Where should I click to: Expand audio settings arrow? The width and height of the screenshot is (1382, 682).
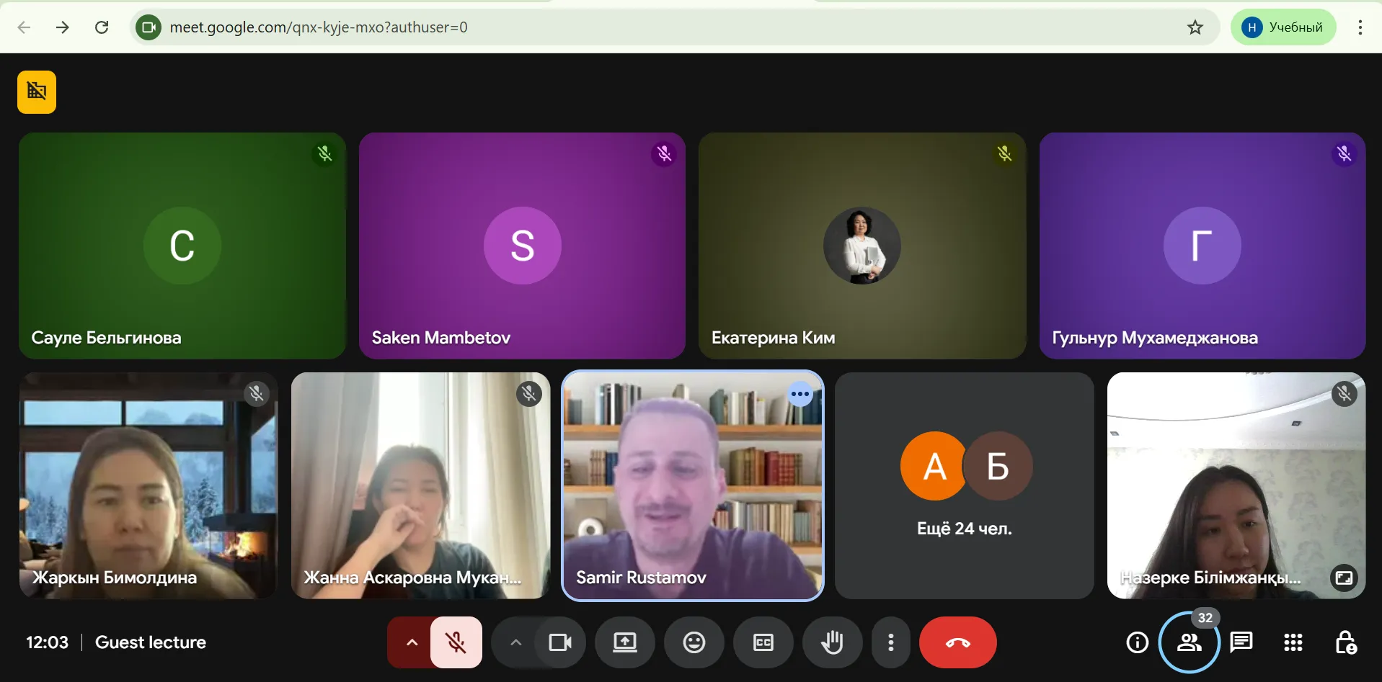coord(412,642)
